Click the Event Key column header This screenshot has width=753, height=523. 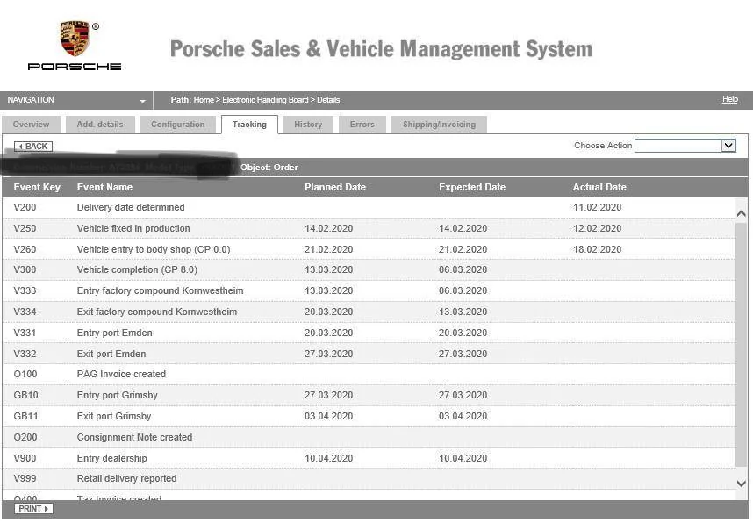pos(37,187)
